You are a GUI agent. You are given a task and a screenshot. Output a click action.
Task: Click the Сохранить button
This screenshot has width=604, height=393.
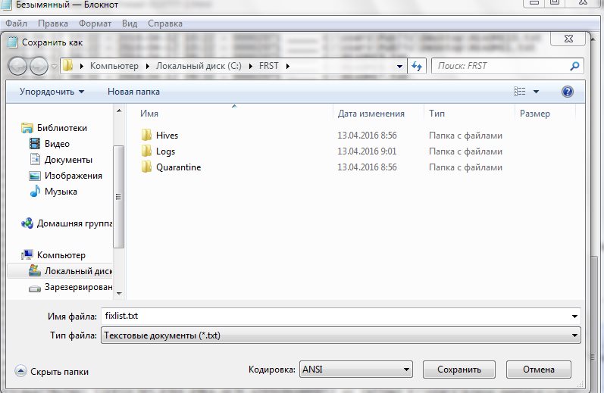[x=458, y=370]
